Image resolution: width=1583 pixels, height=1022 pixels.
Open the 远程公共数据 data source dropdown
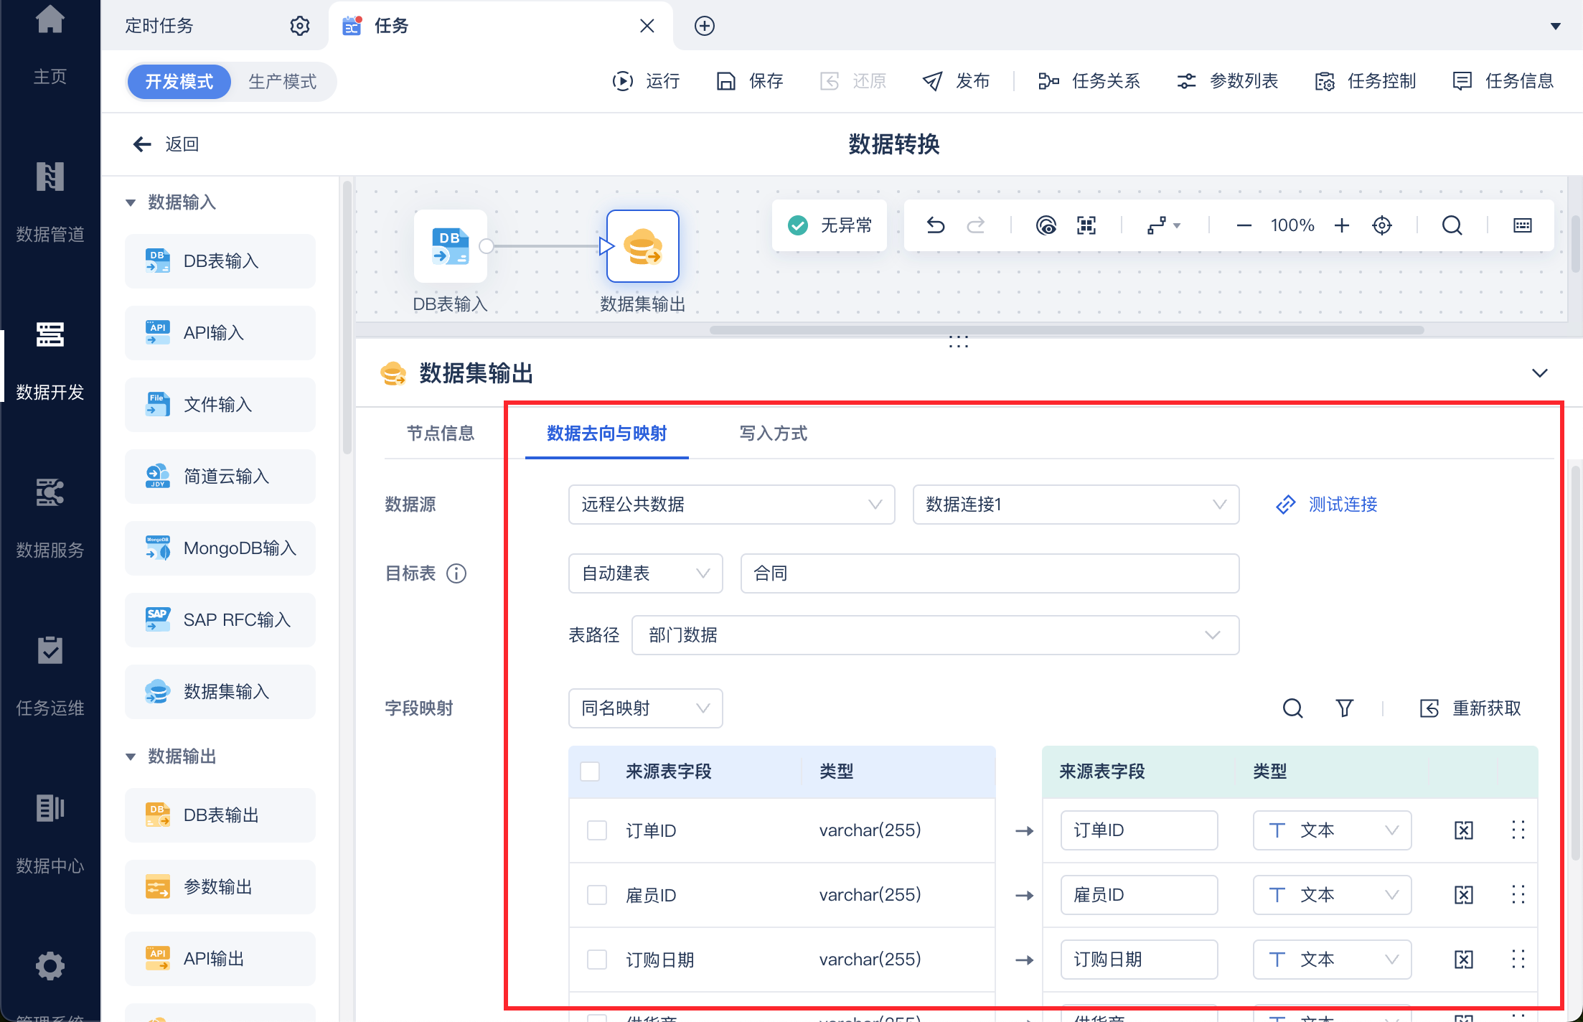pos(731,505)
